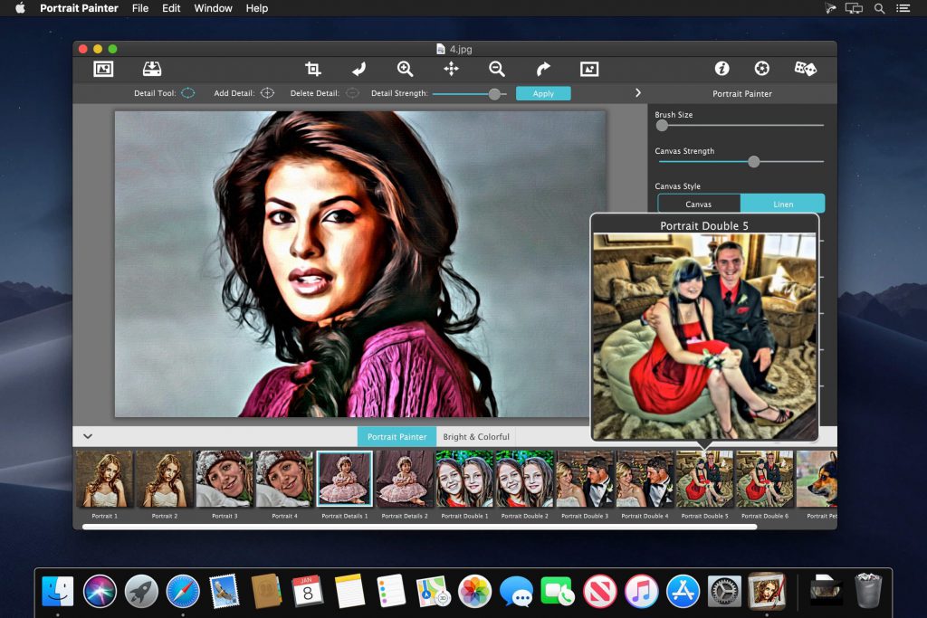Switch to the Bright & Colorful tab
Viewport: 927px width, 618px height.
tap(477, 436)
